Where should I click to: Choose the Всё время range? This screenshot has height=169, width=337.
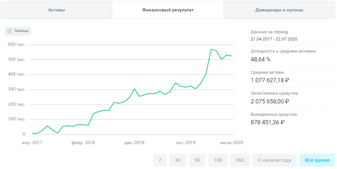point(317,160)
